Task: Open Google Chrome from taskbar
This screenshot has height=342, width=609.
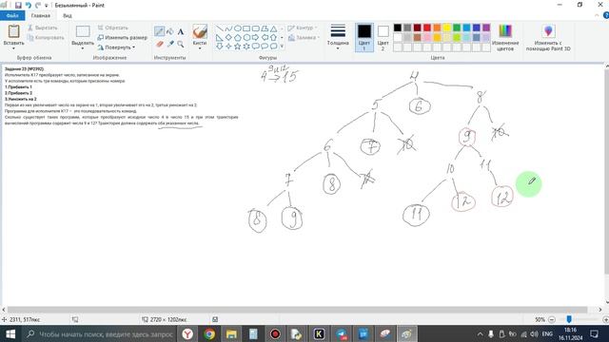Action: pyautogui.click(x=209, y=333)
